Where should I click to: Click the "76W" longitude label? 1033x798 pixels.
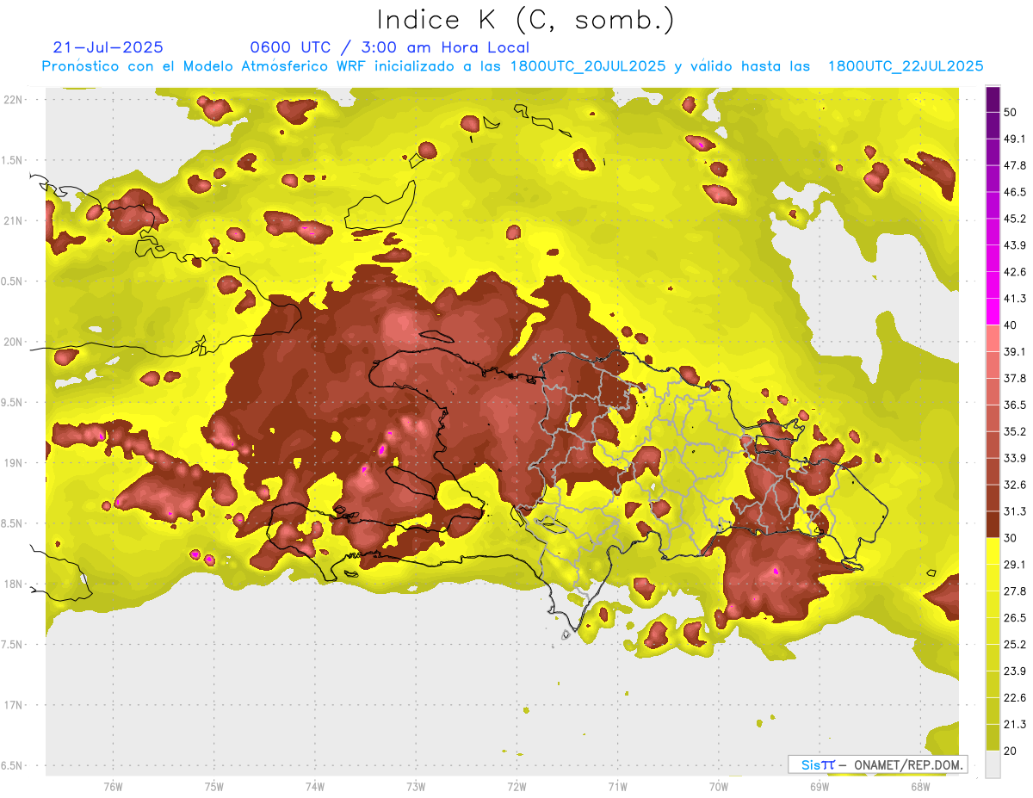(x=113, y=787)
